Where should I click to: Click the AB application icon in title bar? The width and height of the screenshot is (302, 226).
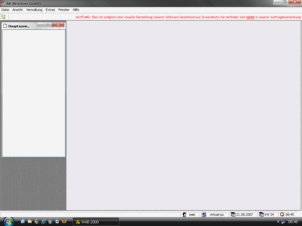click(3, 4)
